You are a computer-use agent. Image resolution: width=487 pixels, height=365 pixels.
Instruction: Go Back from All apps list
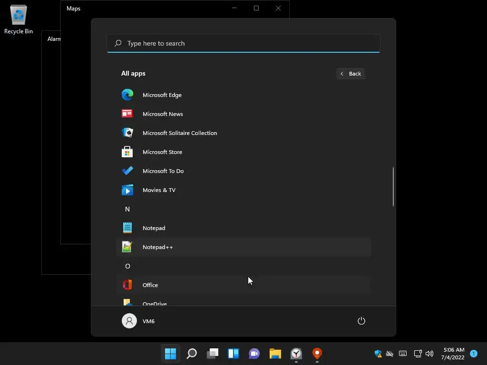(351, 74)
